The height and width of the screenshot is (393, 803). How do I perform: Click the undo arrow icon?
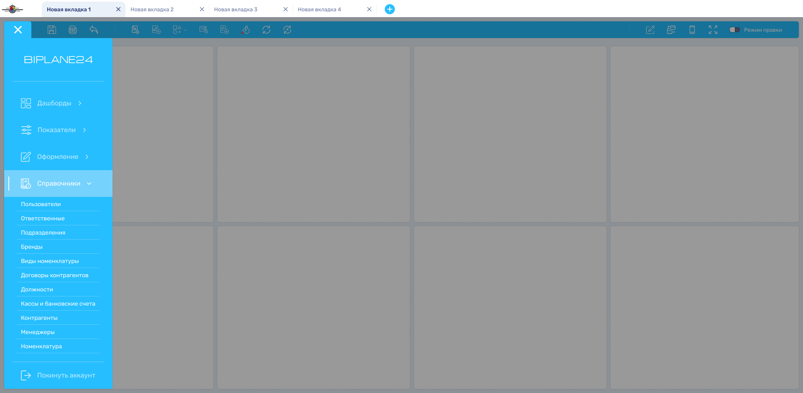(94, 30)
